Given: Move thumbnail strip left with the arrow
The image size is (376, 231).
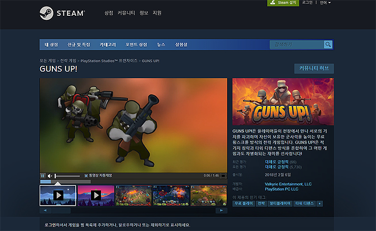Looking at the screenshot, I should [45, 210].
